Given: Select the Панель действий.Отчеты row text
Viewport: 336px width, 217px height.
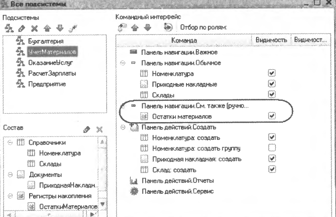Looking at the screenshot, I should pos(178,181).
